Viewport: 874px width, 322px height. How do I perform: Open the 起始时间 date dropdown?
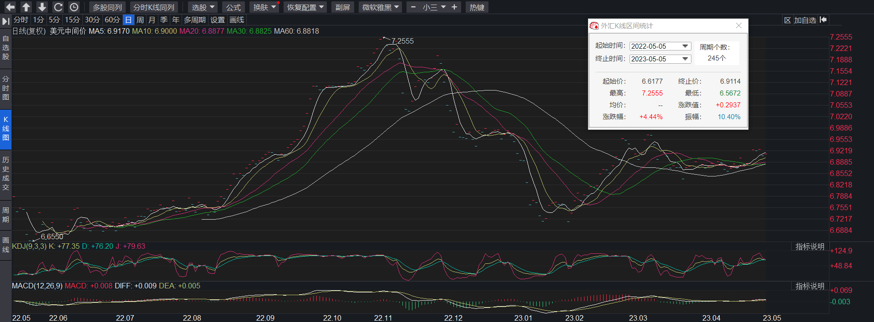pos(685,46)
